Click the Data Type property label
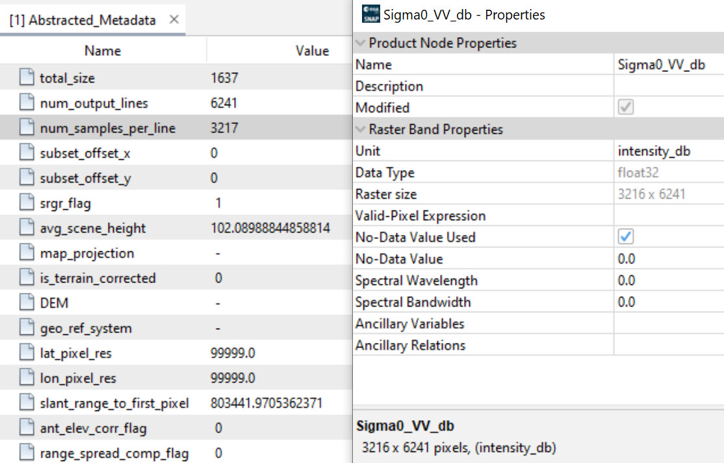Image resolution: width=724 pixels, height=463 pixels. [385, 173]
